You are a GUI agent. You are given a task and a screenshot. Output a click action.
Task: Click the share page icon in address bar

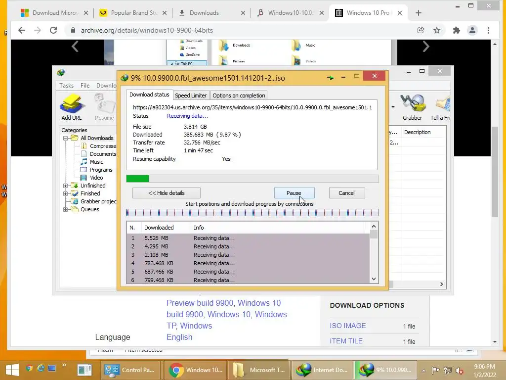[x=421, y=30]
